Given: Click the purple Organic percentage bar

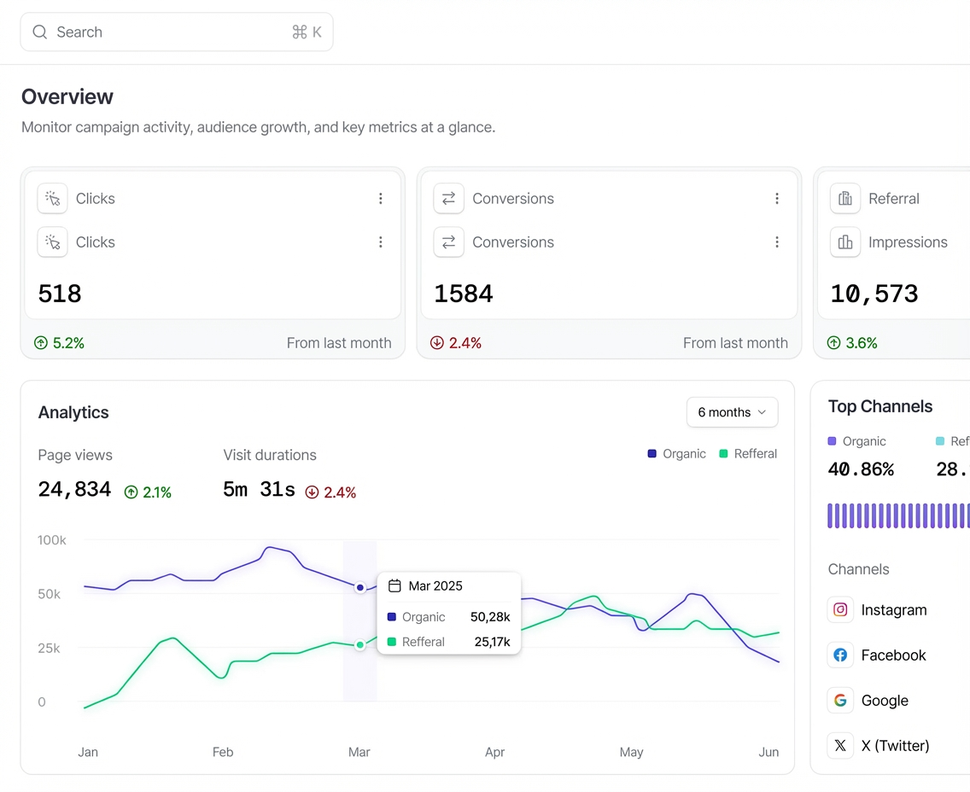Looking at the screenshot, I should coord(897,515).
